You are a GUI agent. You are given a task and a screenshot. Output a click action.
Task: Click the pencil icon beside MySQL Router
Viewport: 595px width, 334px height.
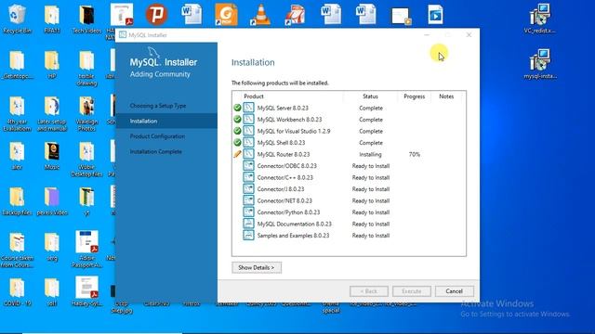237,154
